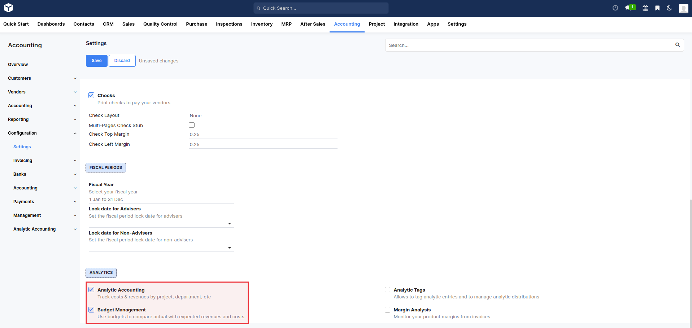Open the Lock date for Advisers dropdown
Screen dimensions: 692x328
click(x=229, y=224)
